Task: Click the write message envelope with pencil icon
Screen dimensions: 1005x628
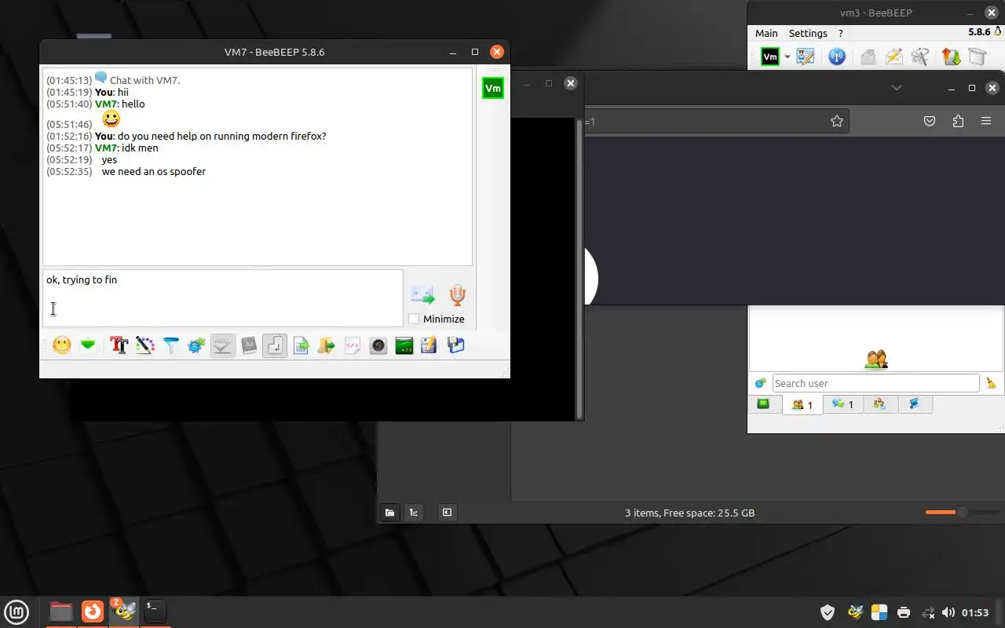Action: pos(894,57)
